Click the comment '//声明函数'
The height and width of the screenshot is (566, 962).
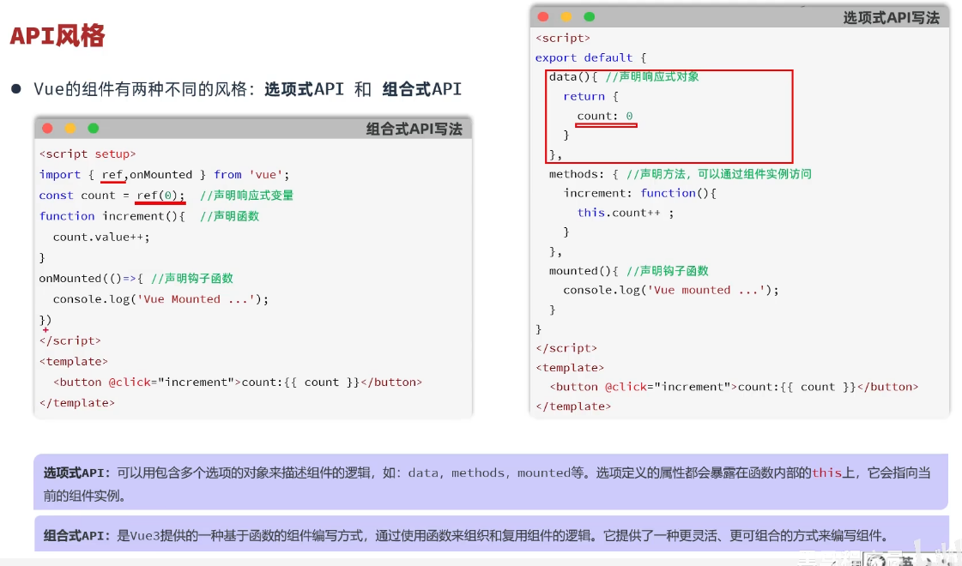[229, 216]
